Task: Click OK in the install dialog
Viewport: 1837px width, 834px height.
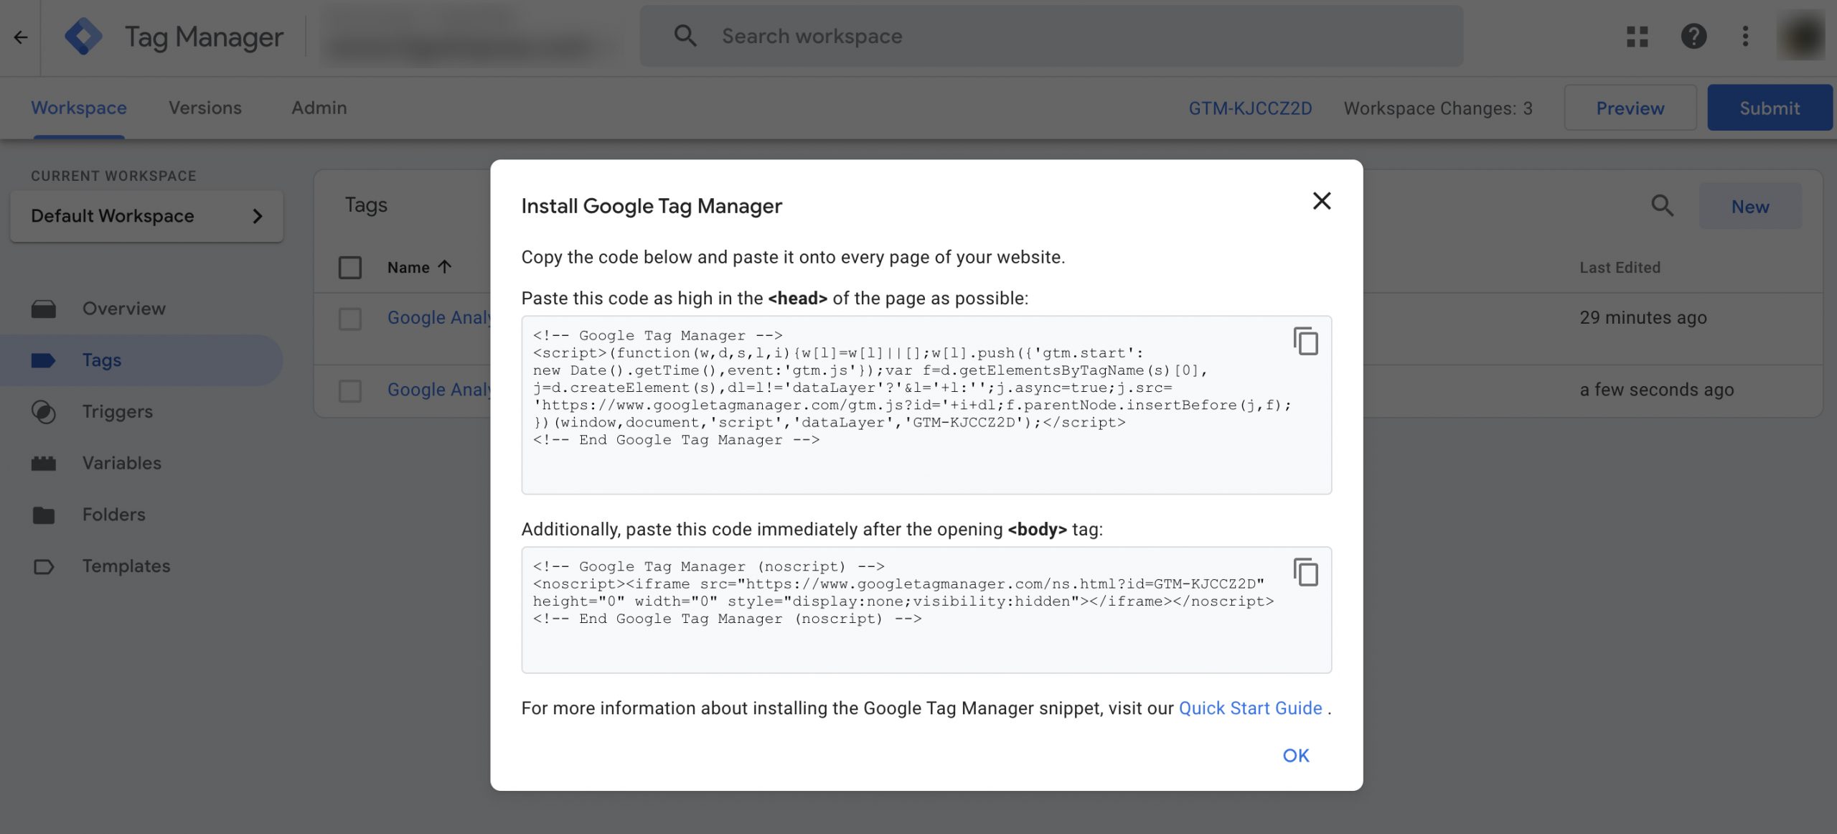Action: coord(1296,756)
